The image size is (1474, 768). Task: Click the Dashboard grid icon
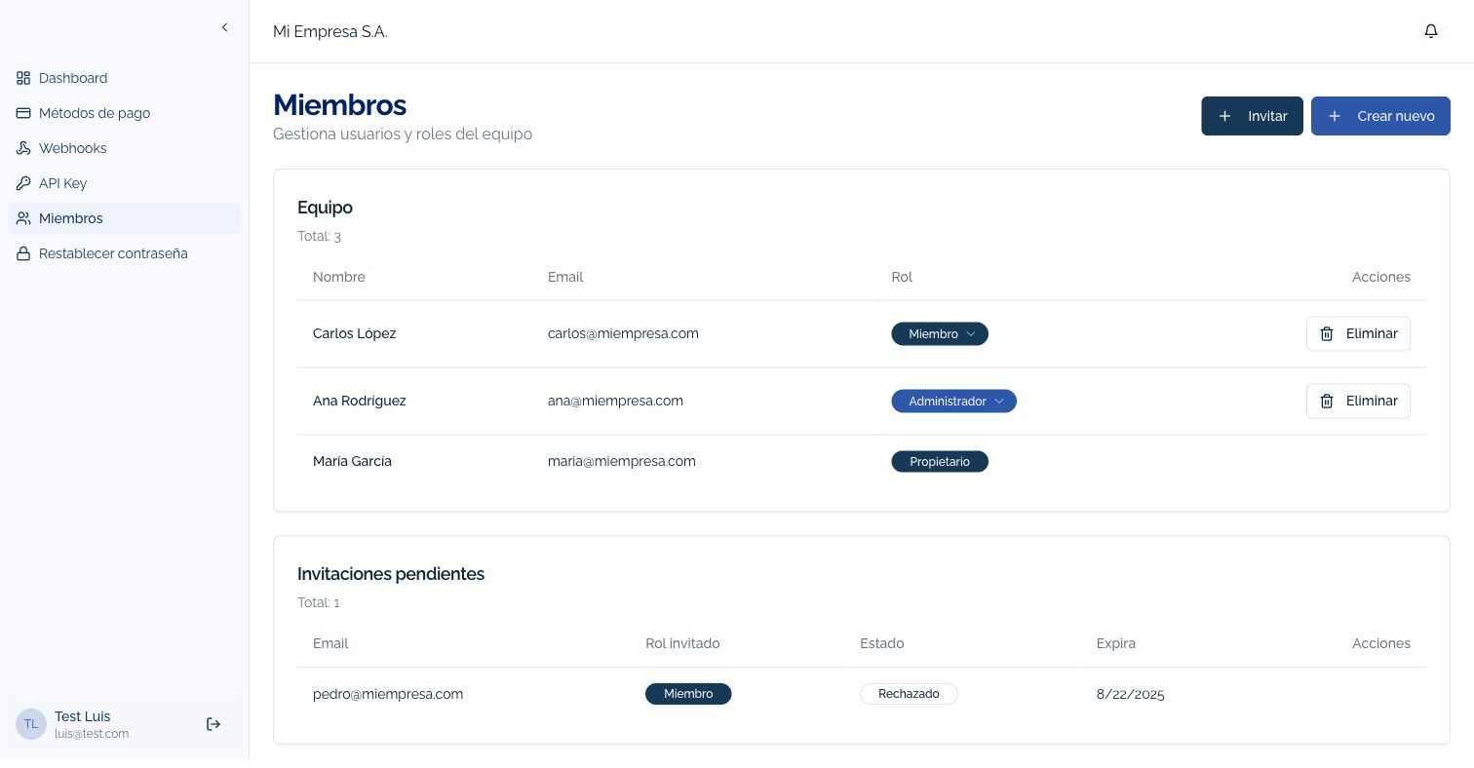pyautogui.click(x=22, y=78)
